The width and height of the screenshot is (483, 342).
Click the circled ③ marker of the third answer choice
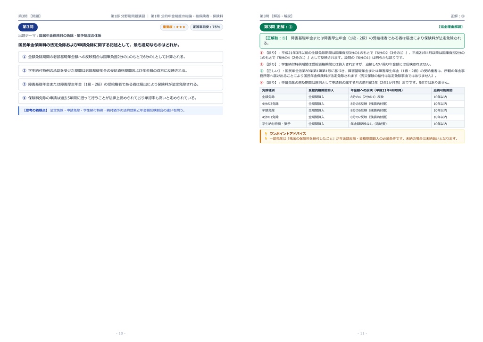click(25, 84)
